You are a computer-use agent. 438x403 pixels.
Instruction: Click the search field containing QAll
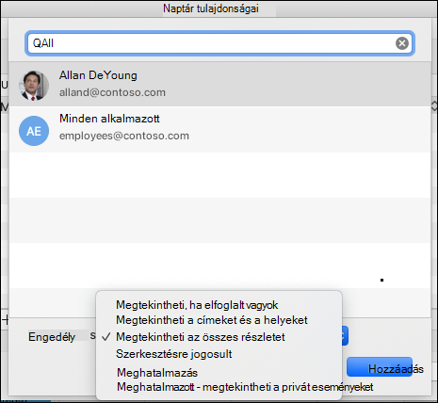pyautogui.click(x=219, y=43)
